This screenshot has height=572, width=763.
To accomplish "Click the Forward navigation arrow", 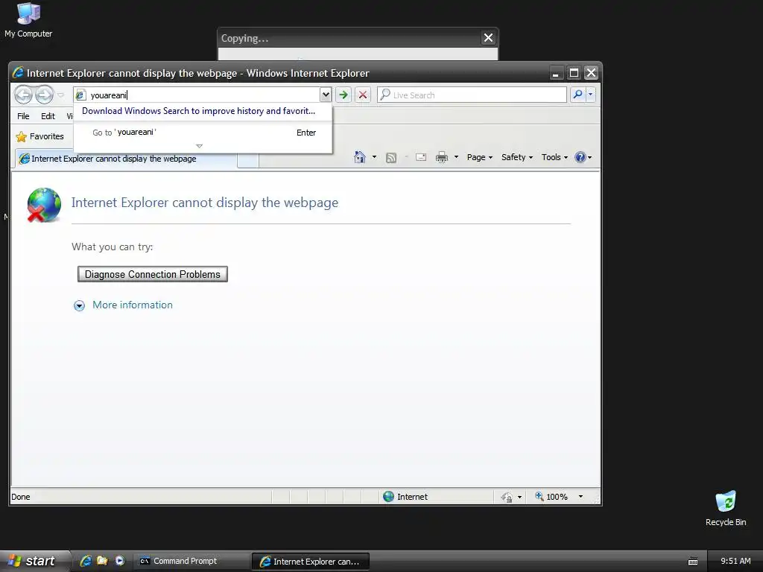I will pyautogui.click(x=44, y=95).
